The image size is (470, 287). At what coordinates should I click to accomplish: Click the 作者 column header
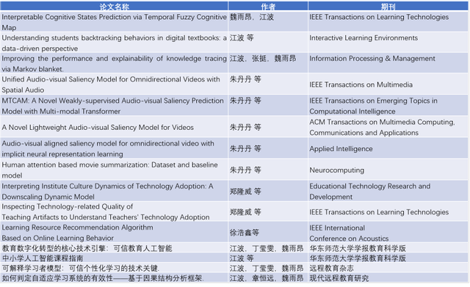coord(267,7)
